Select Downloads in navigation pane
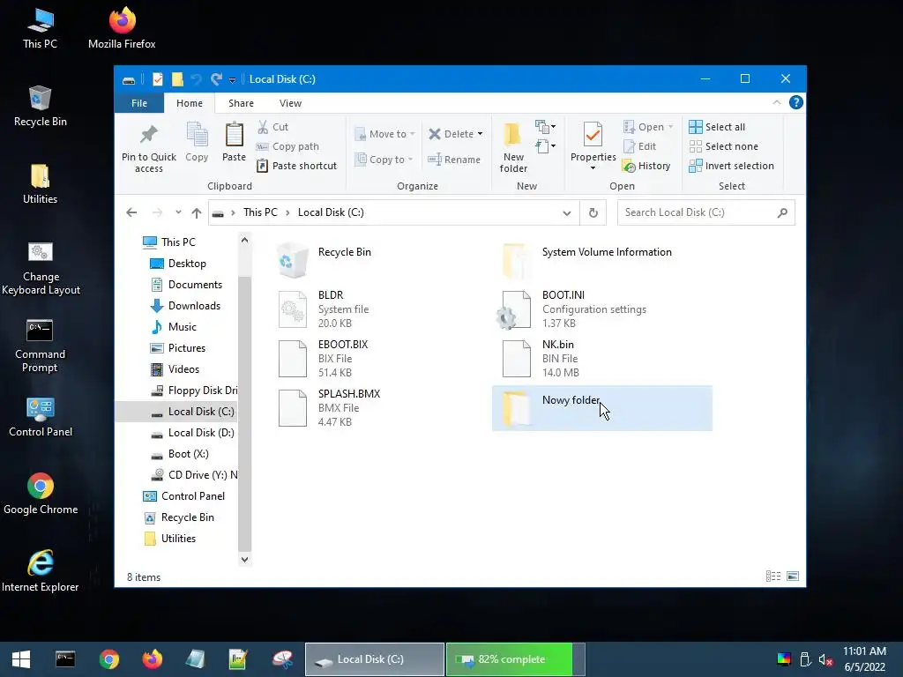Screen dimensions: 903x677 point(194,306)
